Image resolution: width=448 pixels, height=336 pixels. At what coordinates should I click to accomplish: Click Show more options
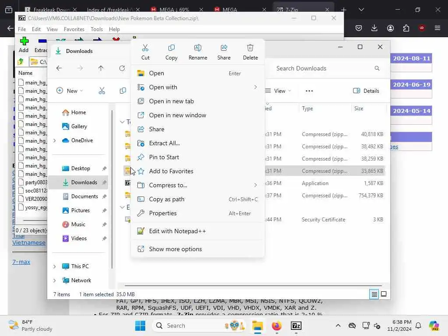pyautogui.click(x=197, y=249)
